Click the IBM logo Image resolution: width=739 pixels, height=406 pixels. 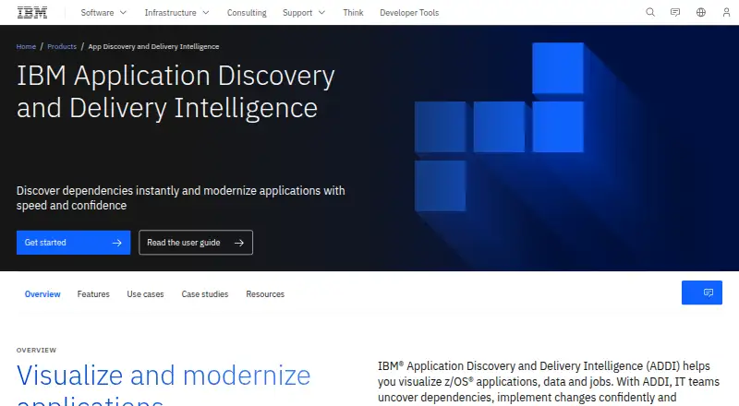click(x=32, y=13)
